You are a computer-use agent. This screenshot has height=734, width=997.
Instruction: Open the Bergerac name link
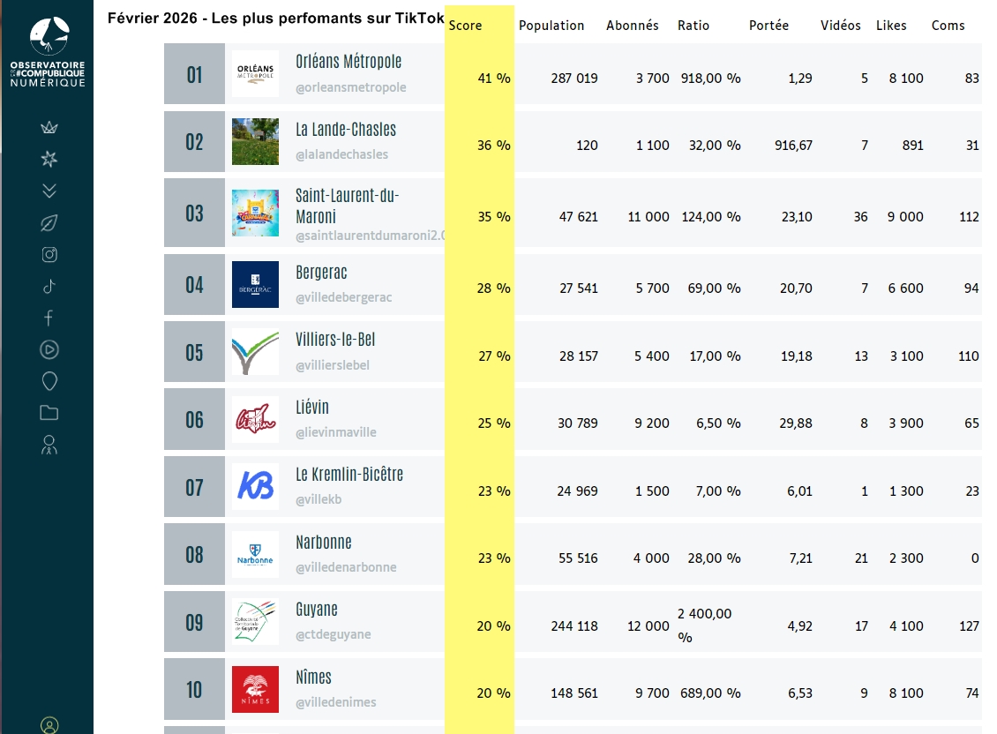(x=321, y=273)
